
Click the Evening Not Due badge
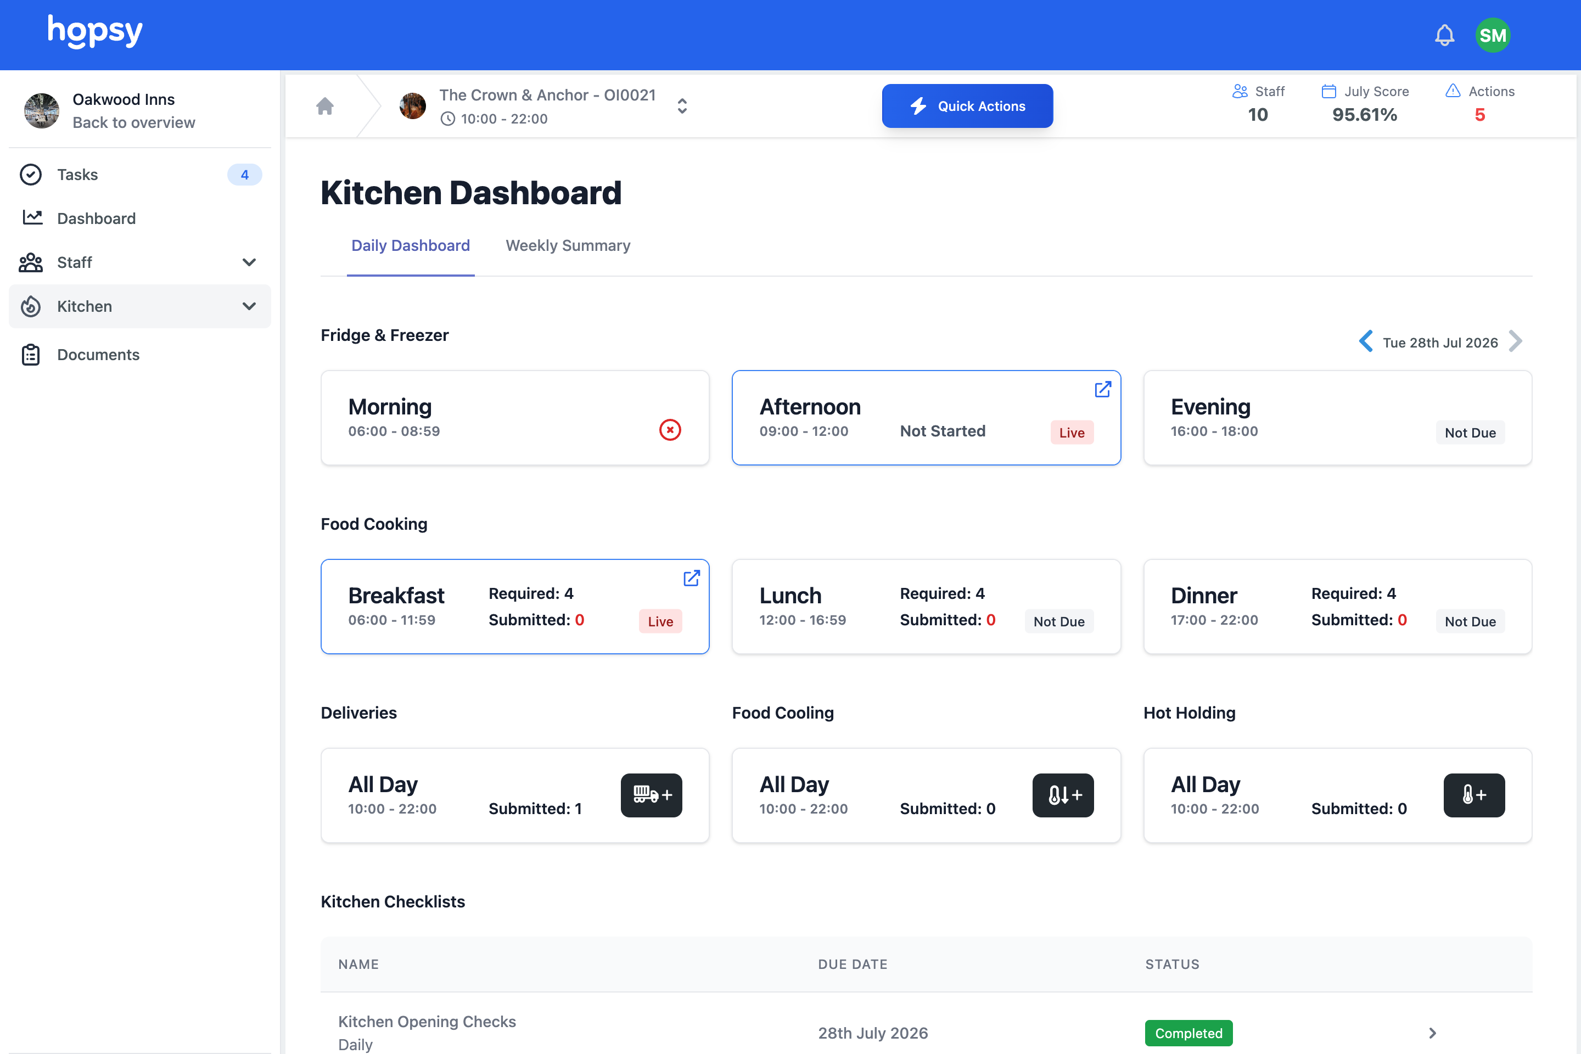1470,433
